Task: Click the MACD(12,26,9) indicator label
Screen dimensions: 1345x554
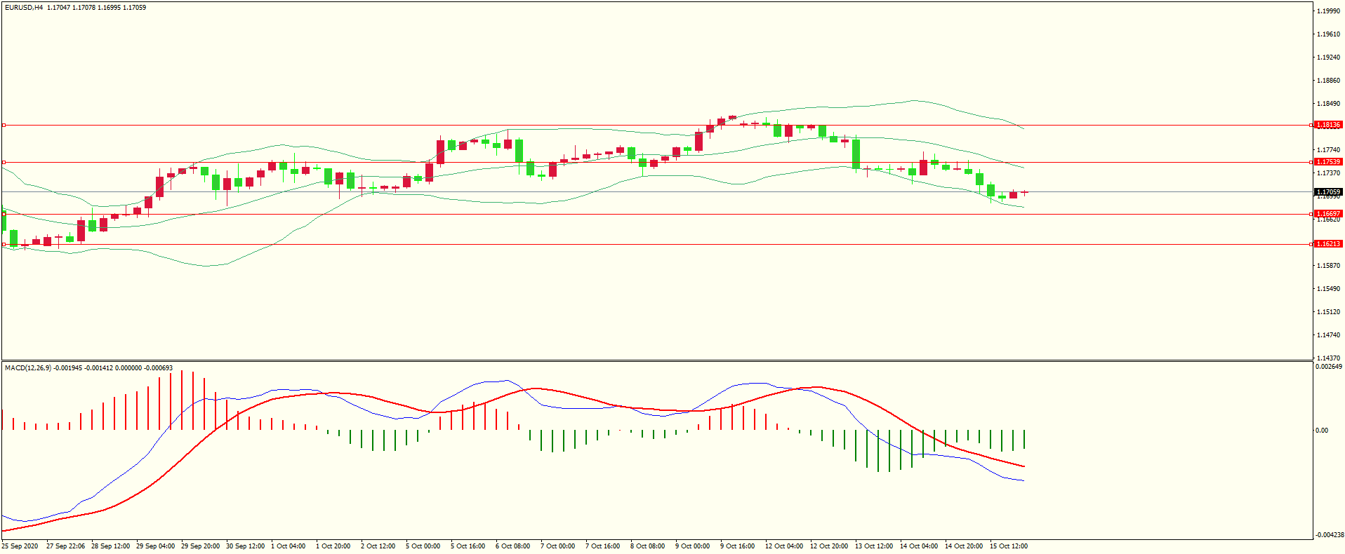Action: (x=28, y=368)
